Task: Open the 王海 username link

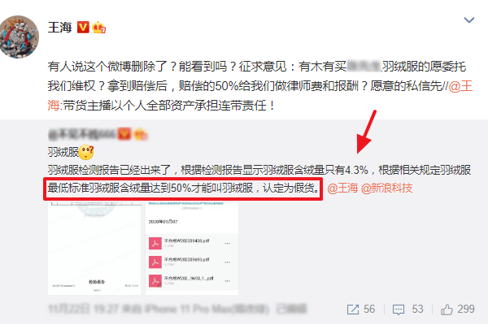Action: [x=59, y=28]
